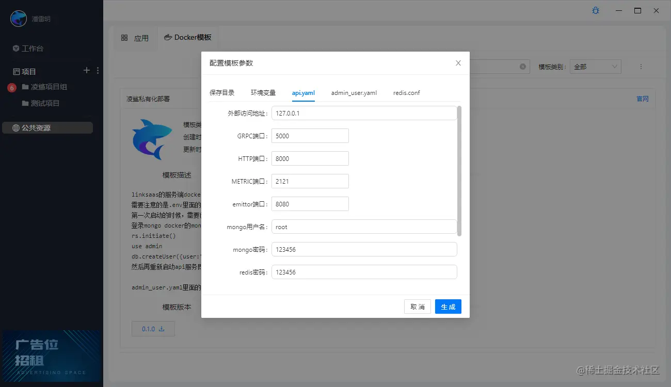The height and width of the screenshot is (387, 671).
Task: Click the mongo密码 input field
Action: tap(364, 249)
